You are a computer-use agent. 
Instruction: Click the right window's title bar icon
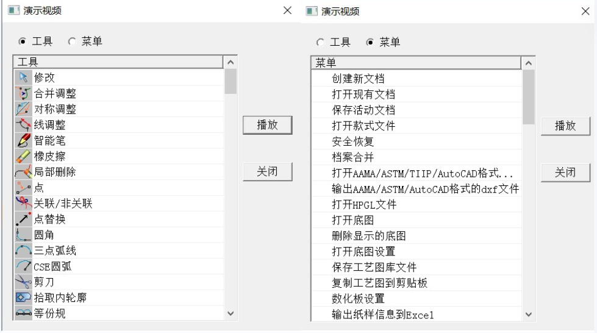click(312, 11)
